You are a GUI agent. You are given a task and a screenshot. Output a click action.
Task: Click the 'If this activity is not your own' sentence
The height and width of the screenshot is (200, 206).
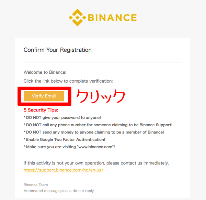tap(96, 163)
